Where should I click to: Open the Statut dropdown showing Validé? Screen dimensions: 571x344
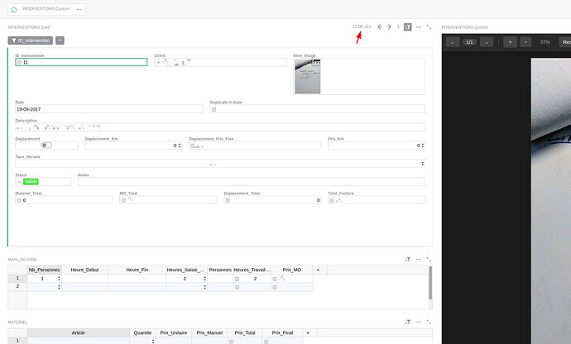click(19, 181)
